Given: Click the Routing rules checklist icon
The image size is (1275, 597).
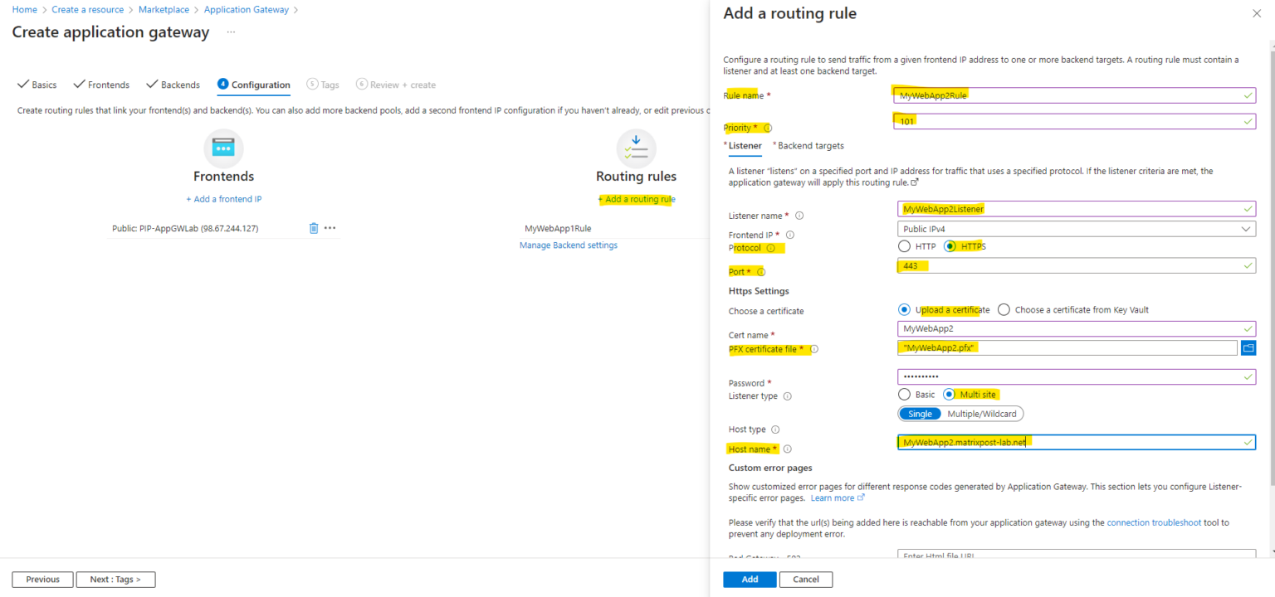Looking at the screenshot, I should (636, 148).
